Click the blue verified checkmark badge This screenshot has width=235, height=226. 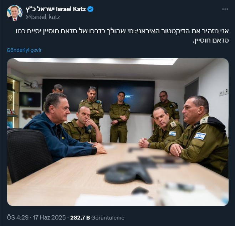90,9
